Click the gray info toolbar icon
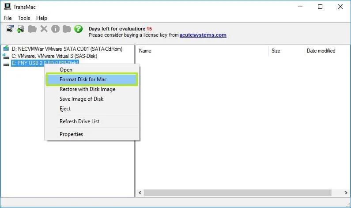 [x=55, y=29]
